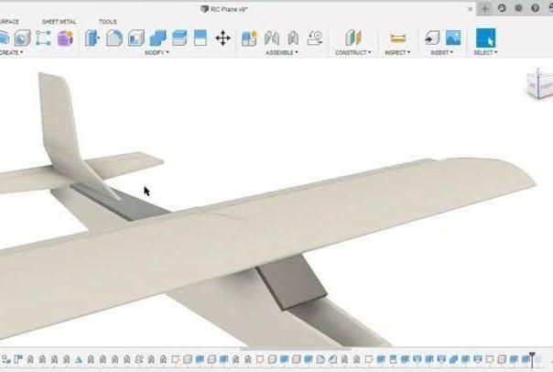553x372 pixels.
Task: Close the RC Plane v9 document tab
Action: pyautogui.click(x=470, y=9)
